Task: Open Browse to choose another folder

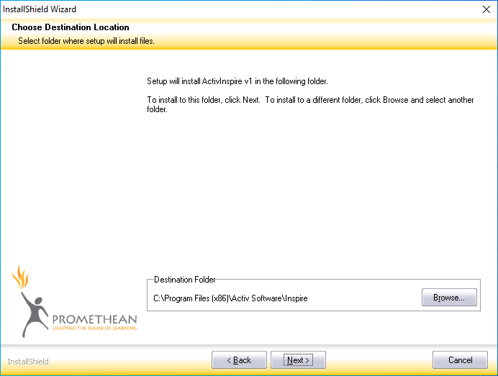Action: pyautogui.click(x=449, y=298)
